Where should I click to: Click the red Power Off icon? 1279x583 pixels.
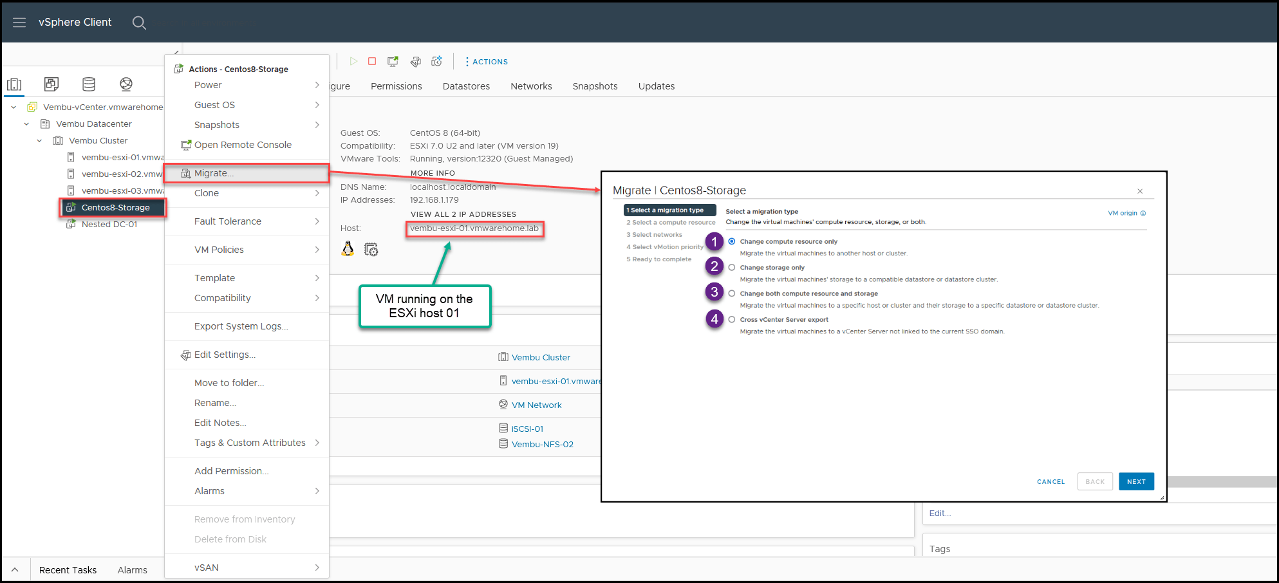372,61
